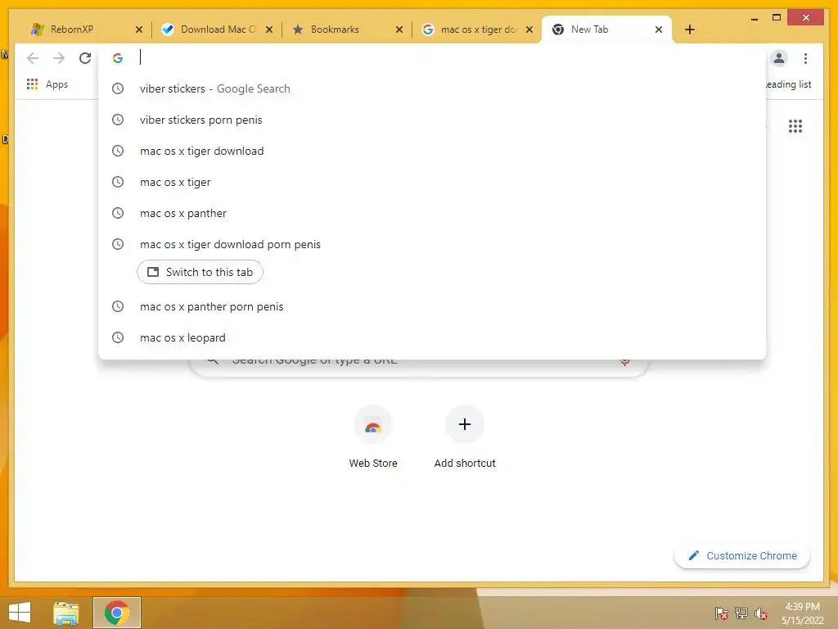Open the Chrome profile avatar icon
This screenshot has width=838, height=629.
click(x=779, y=58)
